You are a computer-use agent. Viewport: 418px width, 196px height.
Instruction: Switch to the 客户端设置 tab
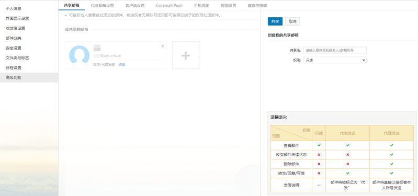click(x=135, y=5)
